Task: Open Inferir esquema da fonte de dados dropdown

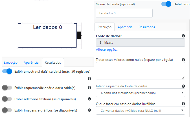Action: pyautogui.click(x=140, y=93)
